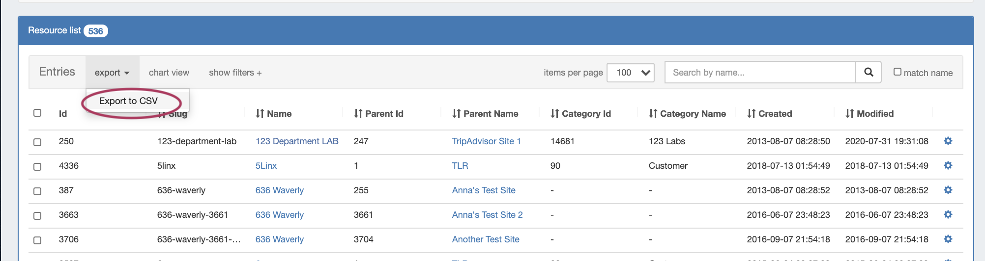The height and width of the screenshot is (261, 985).
Task: Switch to chart view
Action: click(169, 73)
